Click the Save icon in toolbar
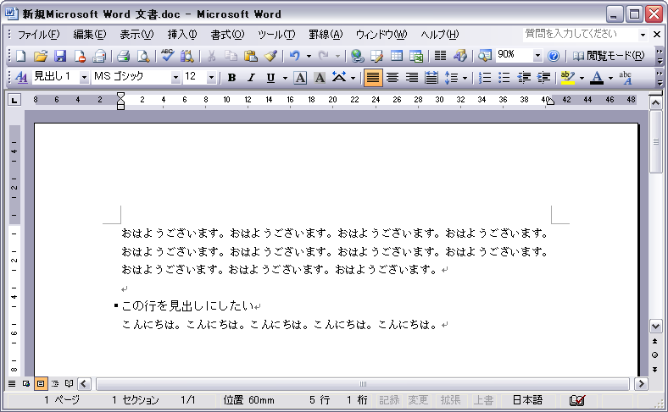The height and width of the screenshot is (412, 668). [60, 56]
